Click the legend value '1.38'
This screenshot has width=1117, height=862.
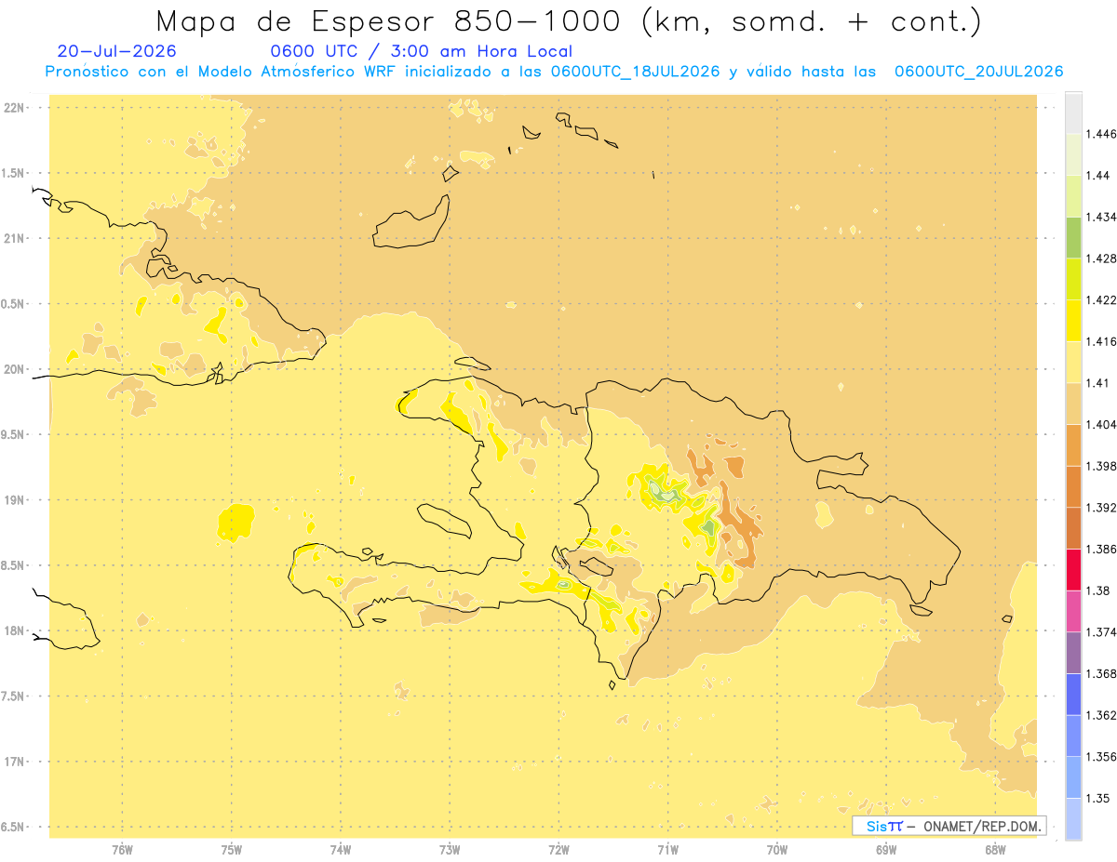point(1098,590)
